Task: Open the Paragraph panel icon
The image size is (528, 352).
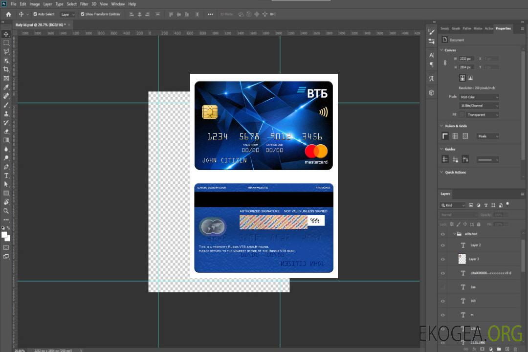Action: pyautogui.click(x=431, y=65)
